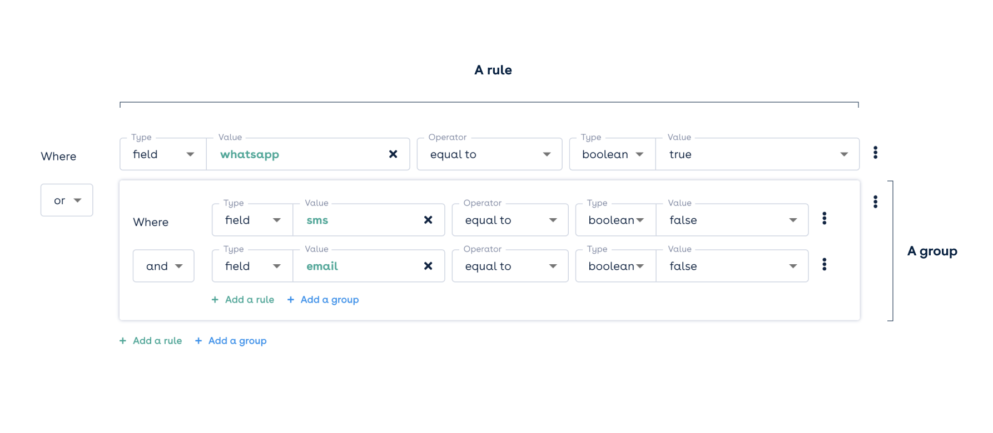993x433 pixels.
Task: Open the three-dot menu for the email rule
Action: pyautogui.click(x=824, y=265)
